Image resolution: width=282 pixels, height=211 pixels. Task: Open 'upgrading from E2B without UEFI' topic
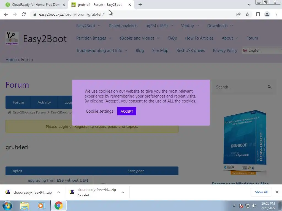pos(58,180)
